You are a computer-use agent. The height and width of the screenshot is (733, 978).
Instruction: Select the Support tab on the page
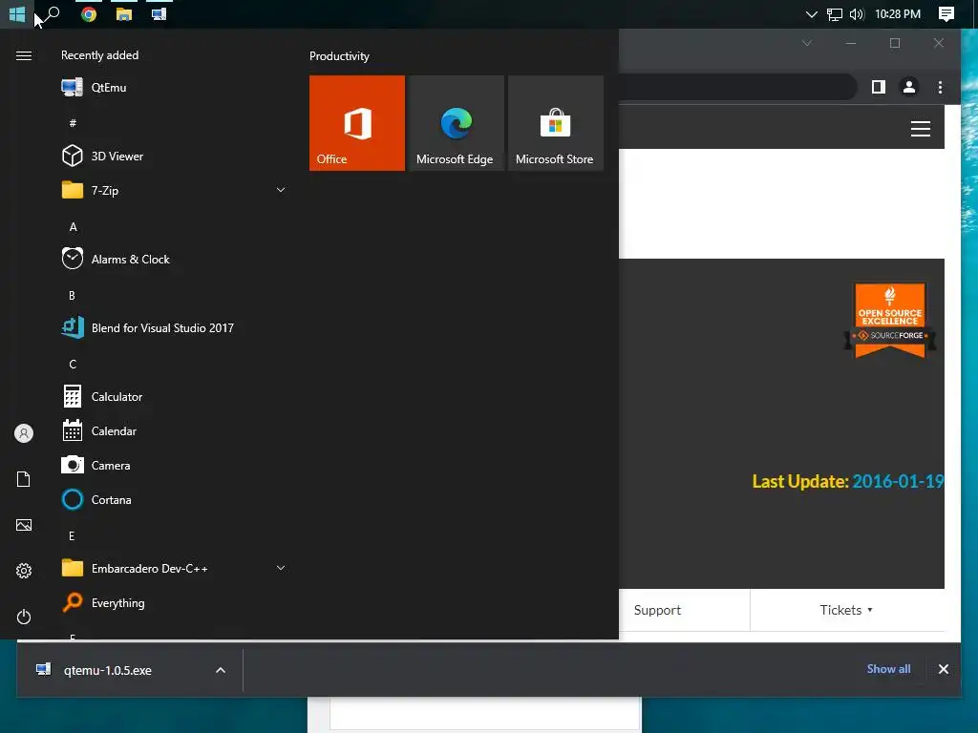(657, 610)
